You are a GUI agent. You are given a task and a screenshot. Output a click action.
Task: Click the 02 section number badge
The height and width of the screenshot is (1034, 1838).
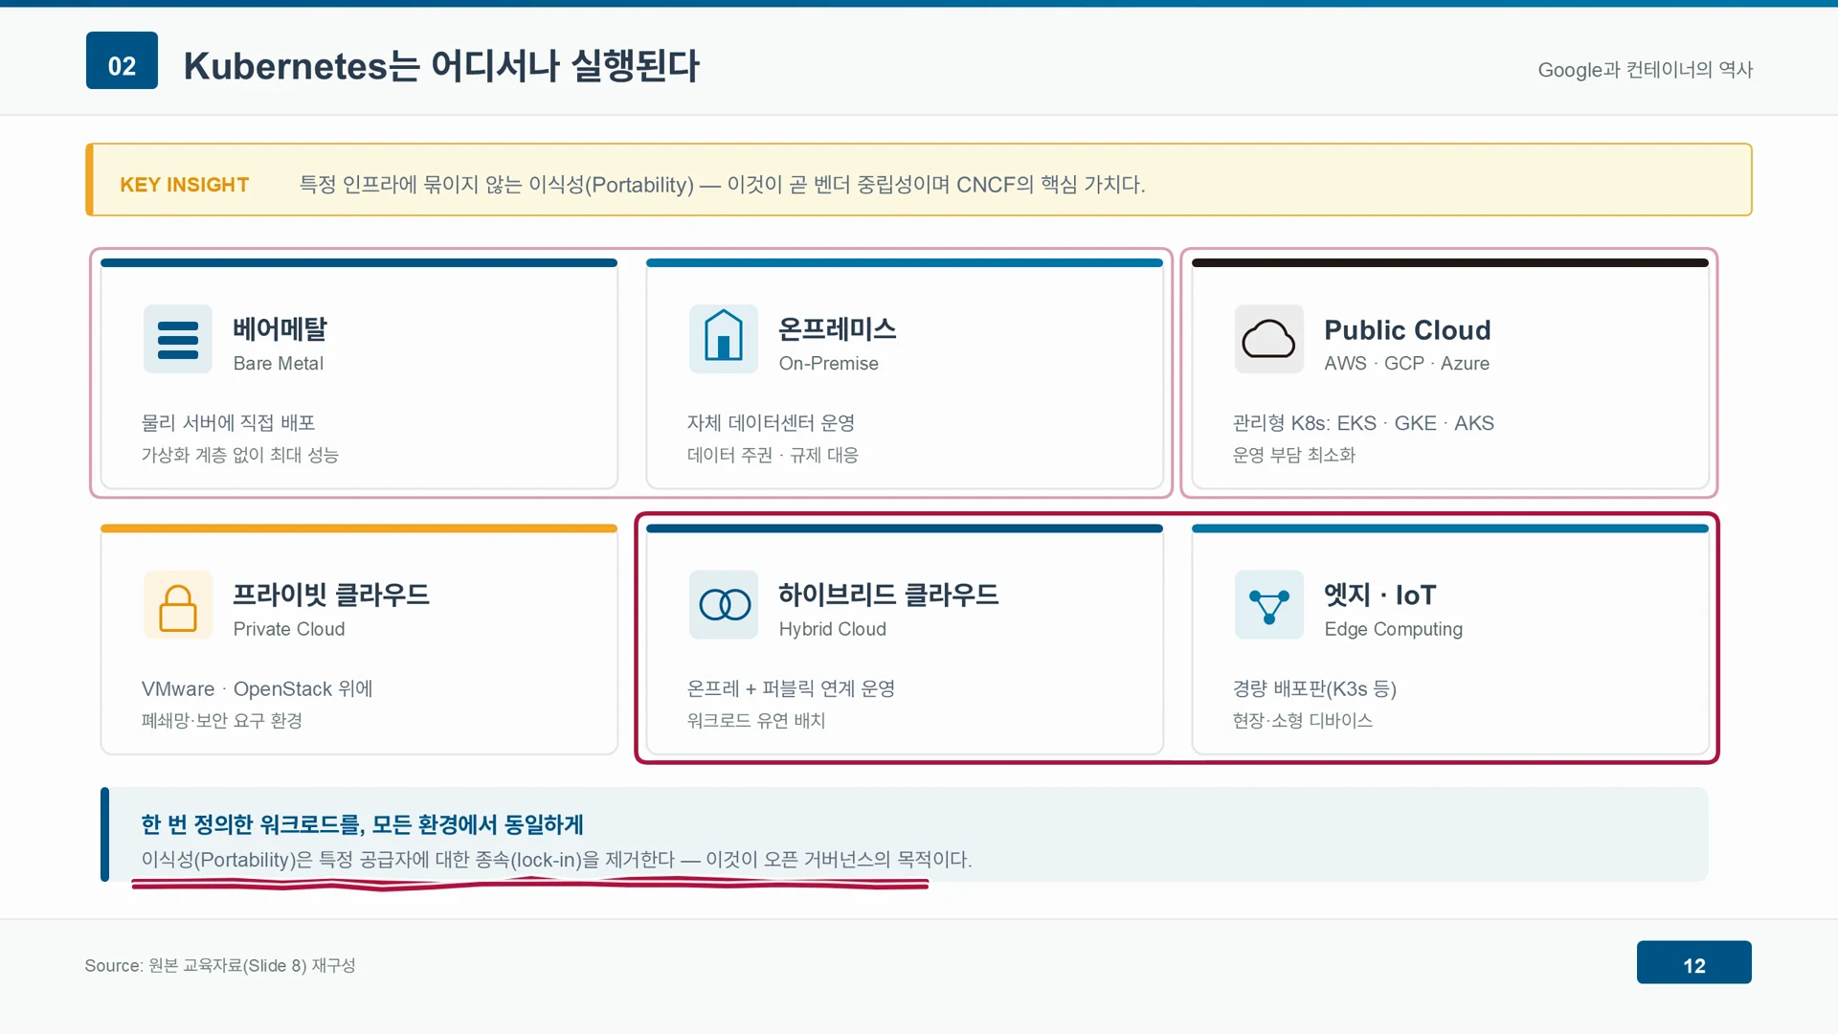click(x=122, y=60)
